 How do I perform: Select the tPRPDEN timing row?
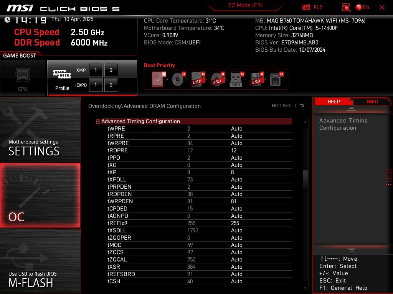click(200, 187)
